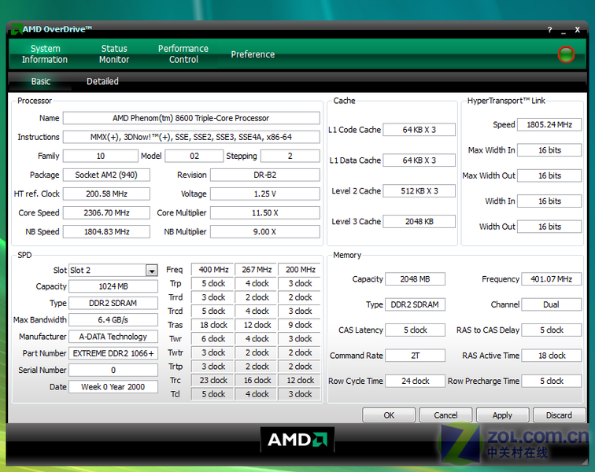Click the Max Width In value
Viewport: 595px width, 472px height.
click(549, 150)
